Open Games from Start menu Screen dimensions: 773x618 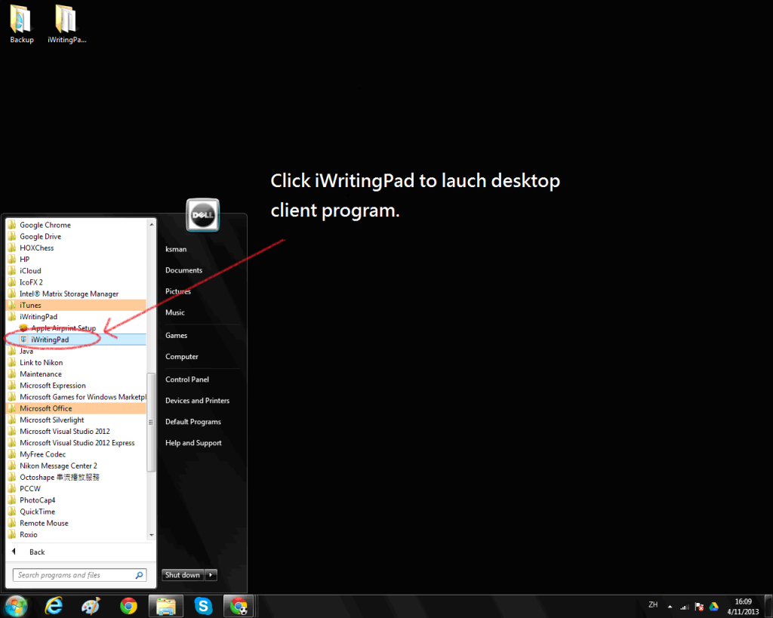(x=176, y=336)
